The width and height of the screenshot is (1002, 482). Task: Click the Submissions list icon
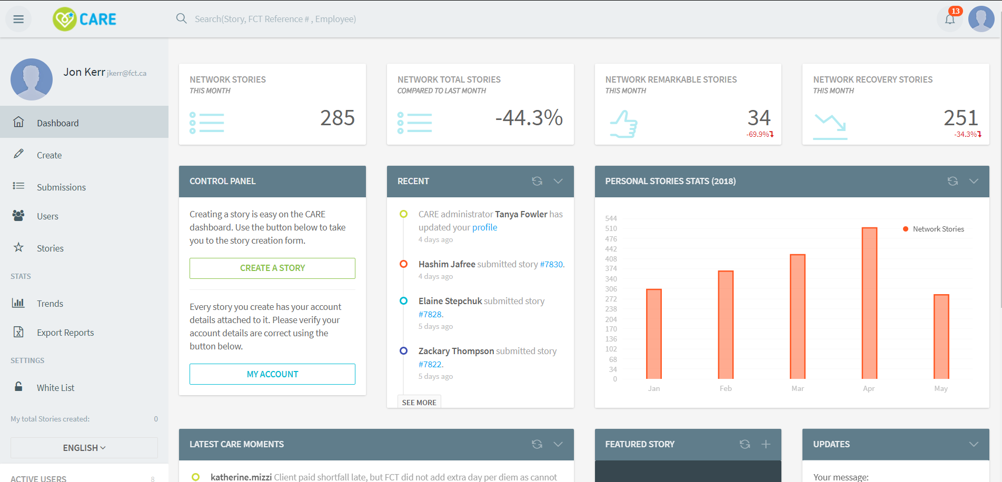18,186
